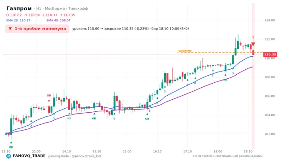This screenshot has height=161, width=287.
Task: Click the 15.10 date on time axis
Action: [97, 151]
